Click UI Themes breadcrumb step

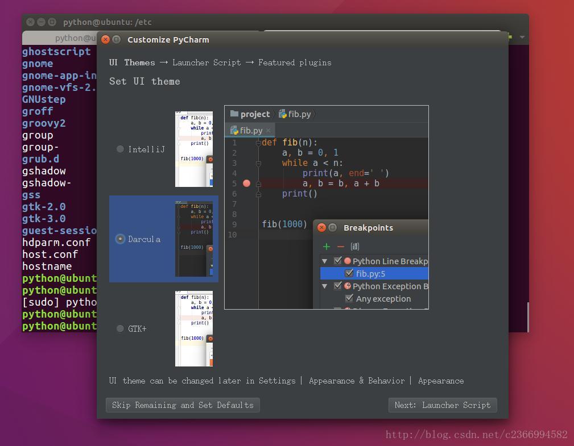click(x=132, y=62)
